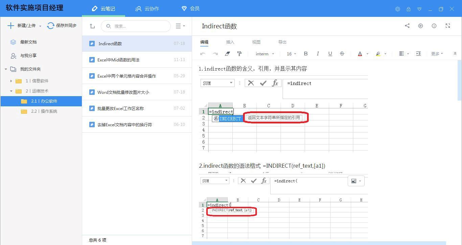Toggle bold formatting
Image resolution: width=462 pixels, height=245 pixels.
[306, 54]
